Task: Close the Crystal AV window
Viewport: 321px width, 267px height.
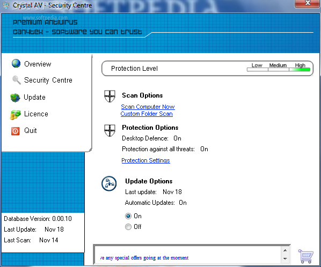Action: point(307,3)
